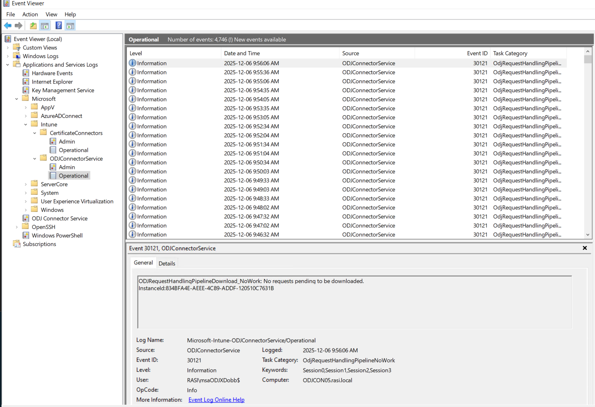Collapse the Intune folder node
This screenshot has height=407, width=595.
tap(26, 125)
